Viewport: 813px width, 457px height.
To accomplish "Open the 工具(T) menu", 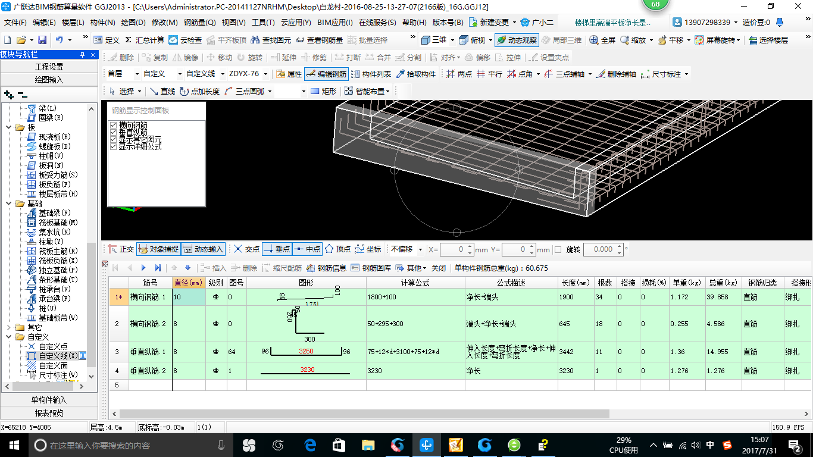I will tap(262, 23).
